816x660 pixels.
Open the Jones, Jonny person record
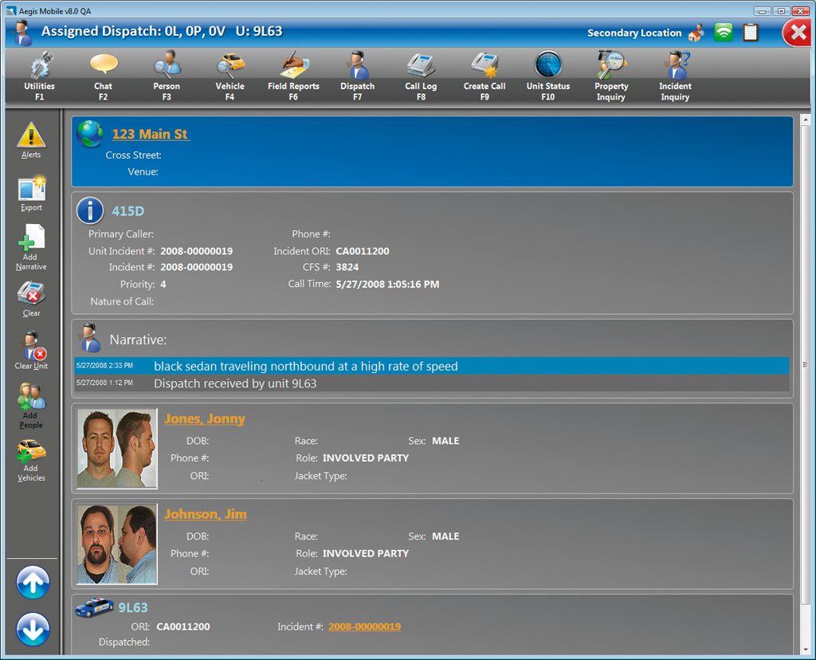(x=205, y=419)
